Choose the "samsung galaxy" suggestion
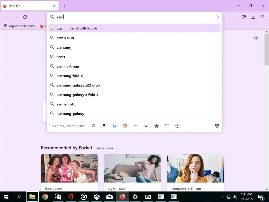 134,114
